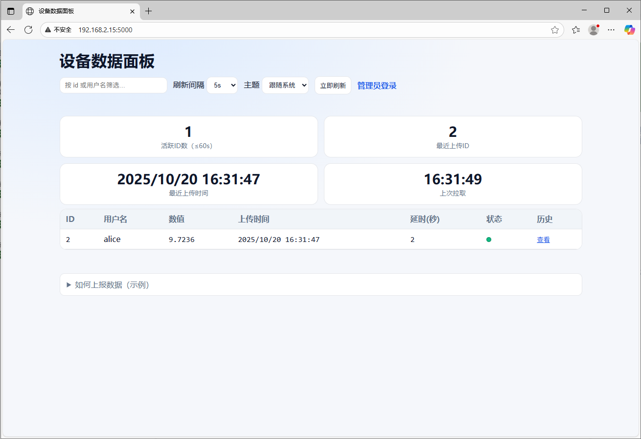Click the 不安全 security warning indicator
Viewport: 641px width, 439px height.
tap(58, 30)
